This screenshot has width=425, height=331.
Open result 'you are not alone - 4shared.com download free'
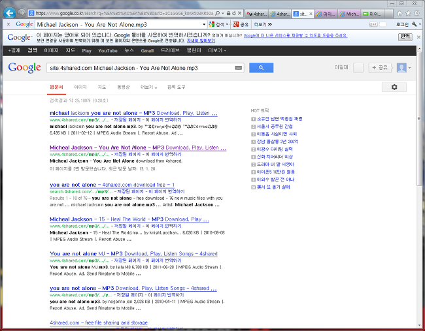[112, 185]
